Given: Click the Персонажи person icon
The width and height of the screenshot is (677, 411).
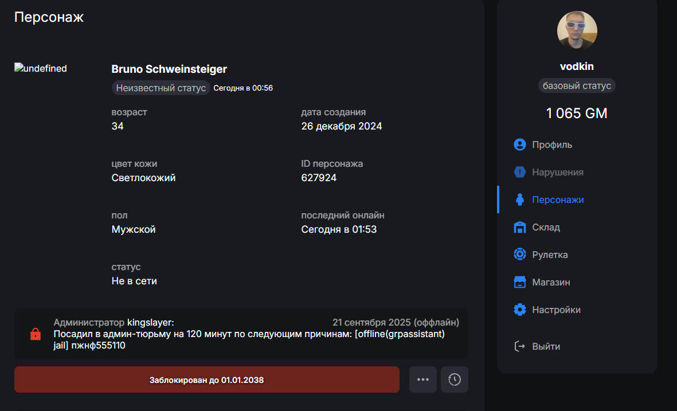Looking at the screenshot, I should pos(520,199).
